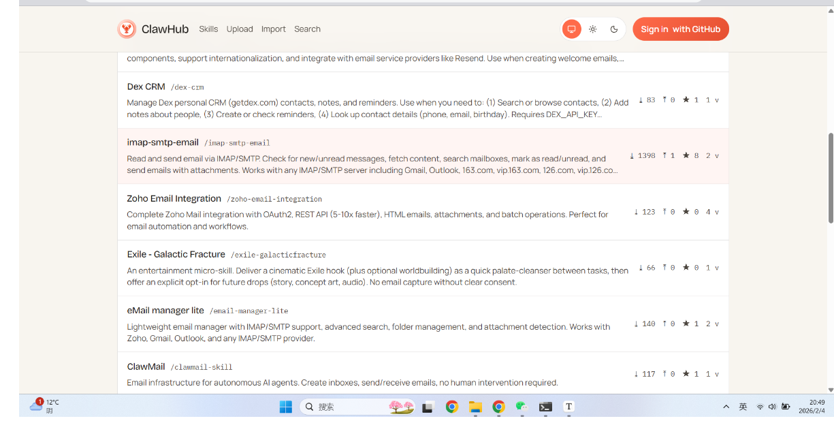Click the ClawMail description text
Screen dimensions: 834x423
point(342,383)
